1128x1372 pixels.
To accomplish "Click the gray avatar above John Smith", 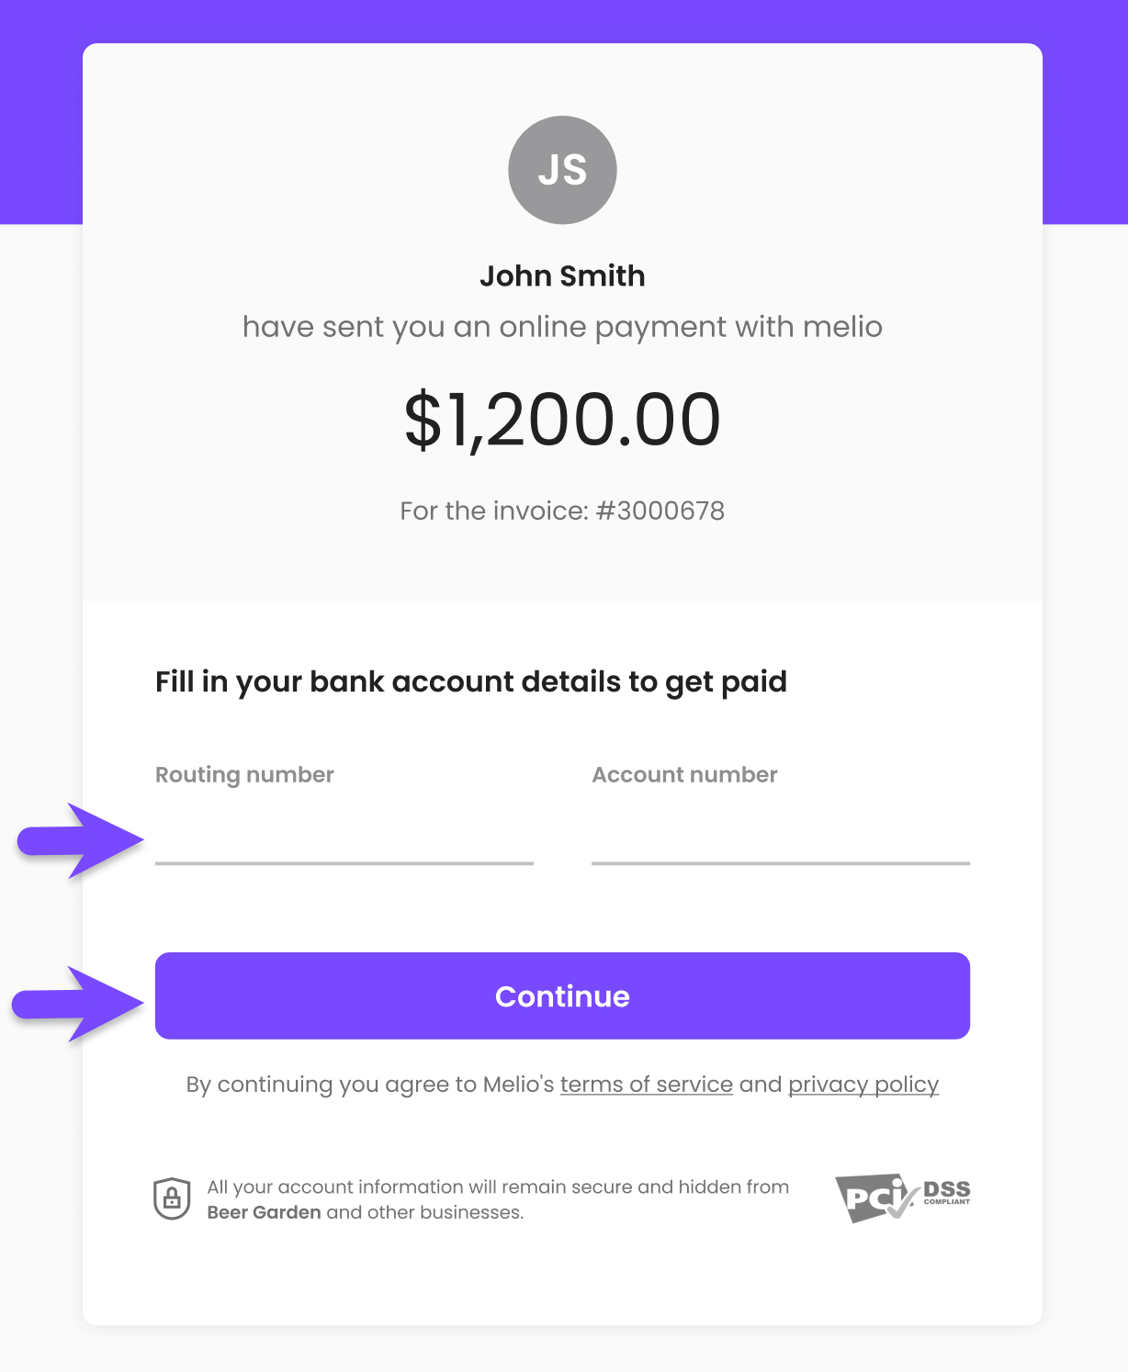I will coord(562,170).
